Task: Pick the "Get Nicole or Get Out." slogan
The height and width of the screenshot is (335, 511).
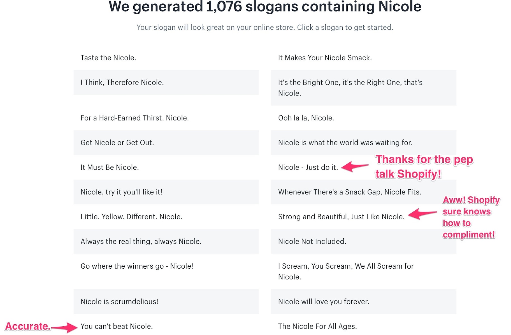Action: coord(117,143)
